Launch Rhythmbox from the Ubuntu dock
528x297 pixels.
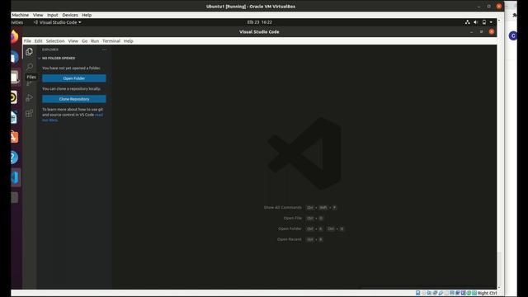[x=13, y=97]
